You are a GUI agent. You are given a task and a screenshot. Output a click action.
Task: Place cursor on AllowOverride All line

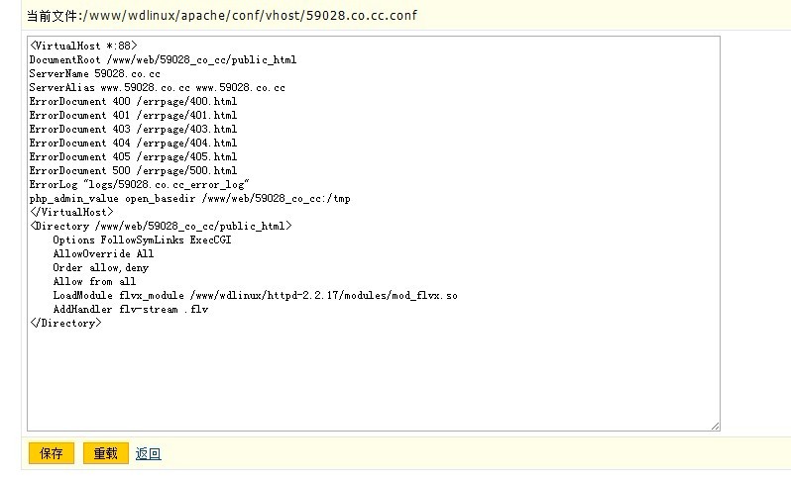click(x=103, y=253)
